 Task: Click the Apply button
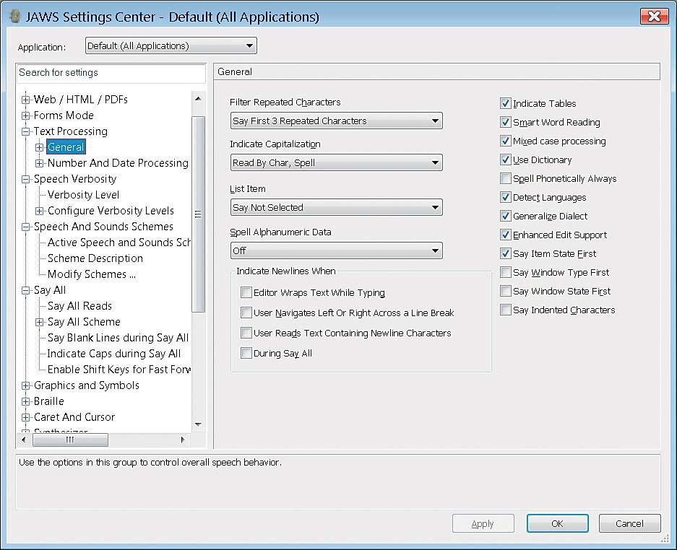coord(483,524)
